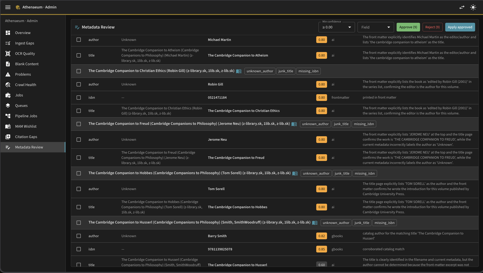Click the 0.85 confidence badge
This screenshot has width=483, height=273.
point(321,249)
